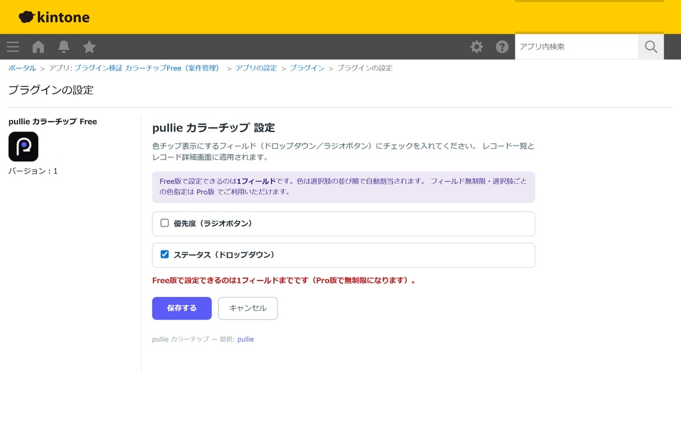The height and width of the screenshot is (425, 681).
Task: Click the 保存する button
Action: pyautogui.click(x=182, y=308)
